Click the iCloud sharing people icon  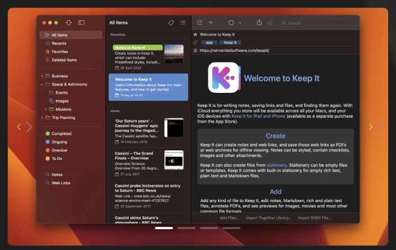coord(270,23)
